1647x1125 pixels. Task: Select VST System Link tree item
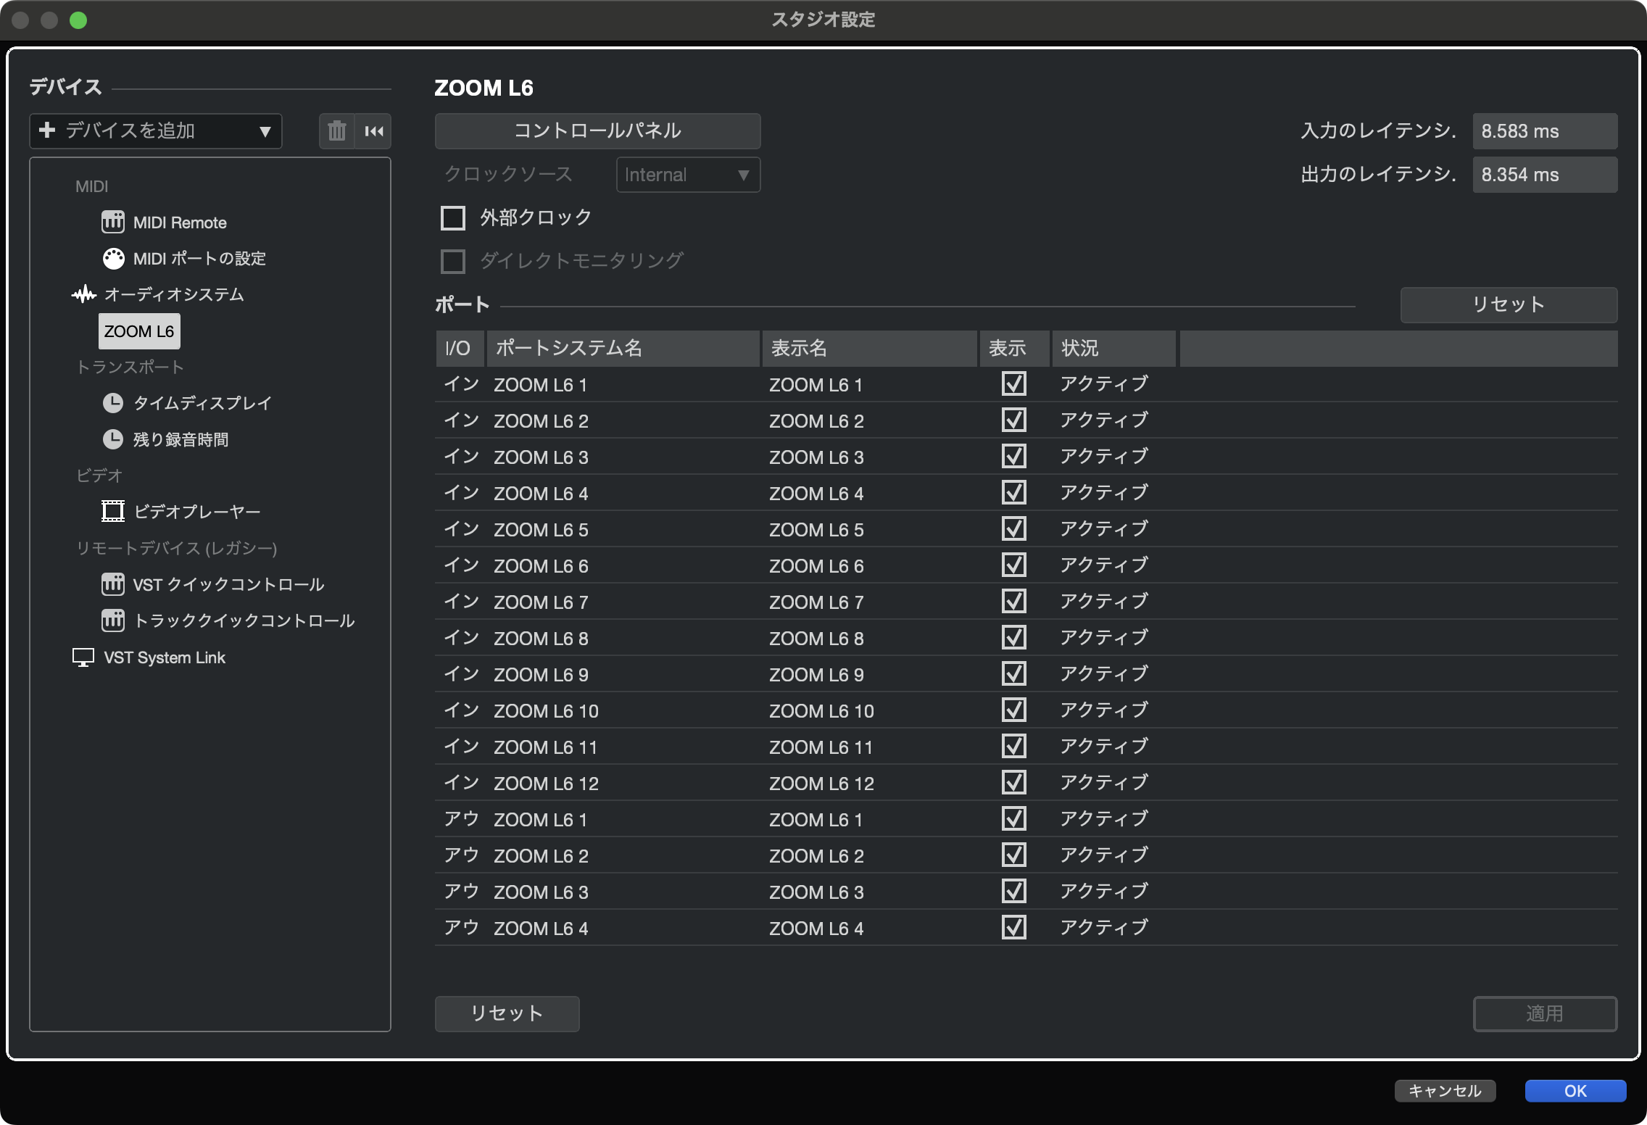(x=165, y=657)
